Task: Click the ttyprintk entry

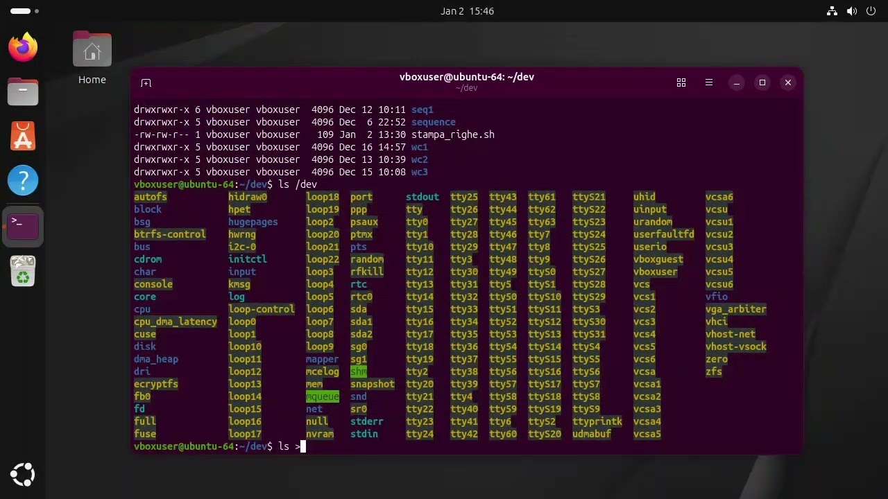Action: point(597,421)
